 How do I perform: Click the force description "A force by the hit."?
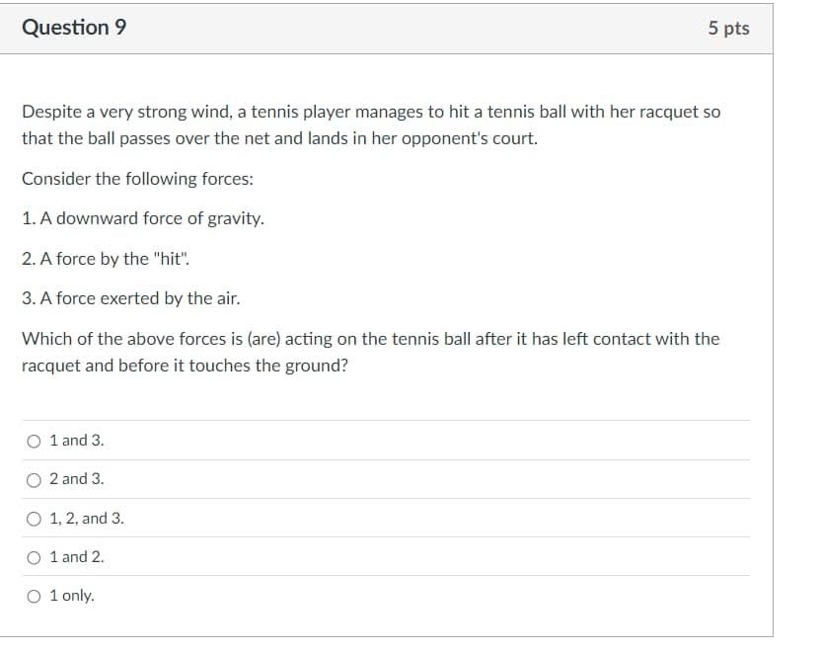point(107,259)
